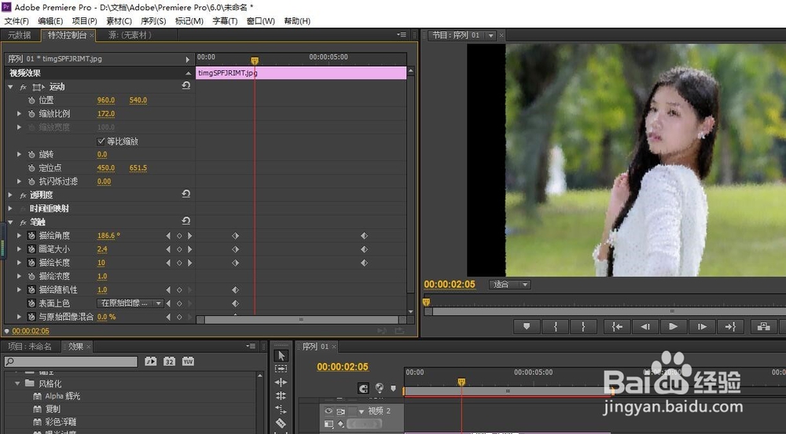This screenshot has width=786, height=434.
Task: Filter effects by accelerated effects icon
Action: 150,362
